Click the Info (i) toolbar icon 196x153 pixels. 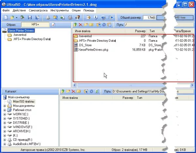96,18
